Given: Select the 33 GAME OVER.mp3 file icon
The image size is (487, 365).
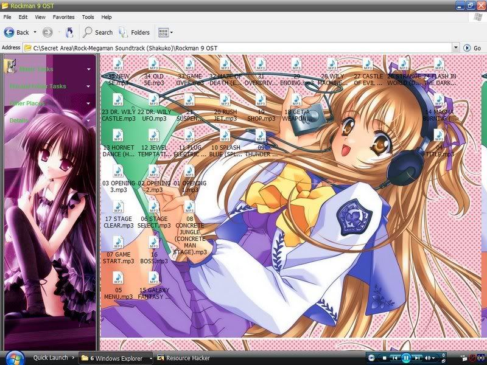Looking at the screenshot, I should tap(189, 64).
